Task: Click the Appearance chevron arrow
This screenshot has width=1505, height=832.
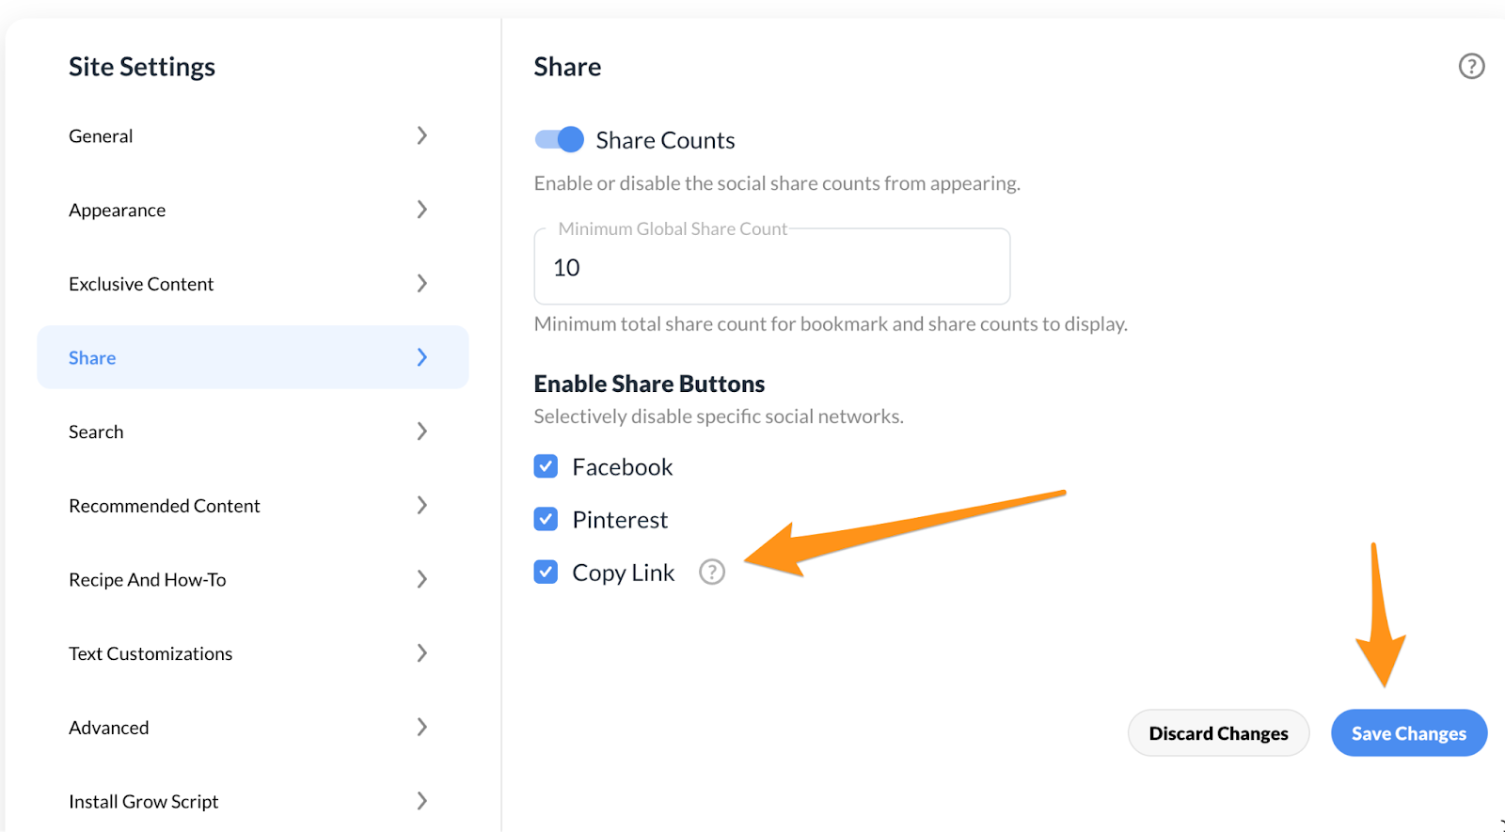Action: [x=422, y=210]
